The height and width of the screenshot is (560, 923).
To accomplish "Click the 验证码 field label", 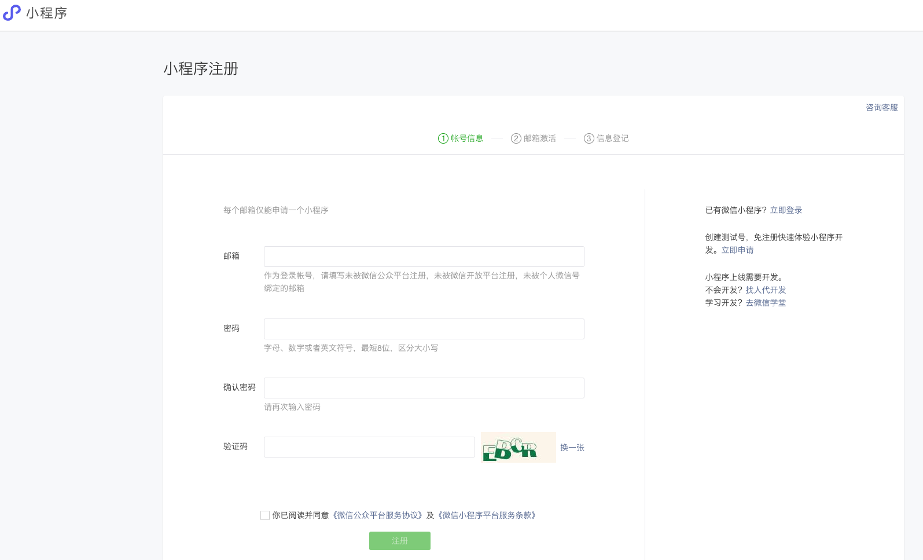I will click(236, 446).
